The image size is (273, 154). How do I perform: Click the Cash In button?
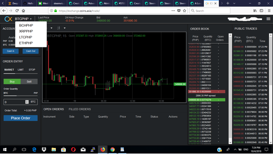pyautogui.click(x=10, y=51)
